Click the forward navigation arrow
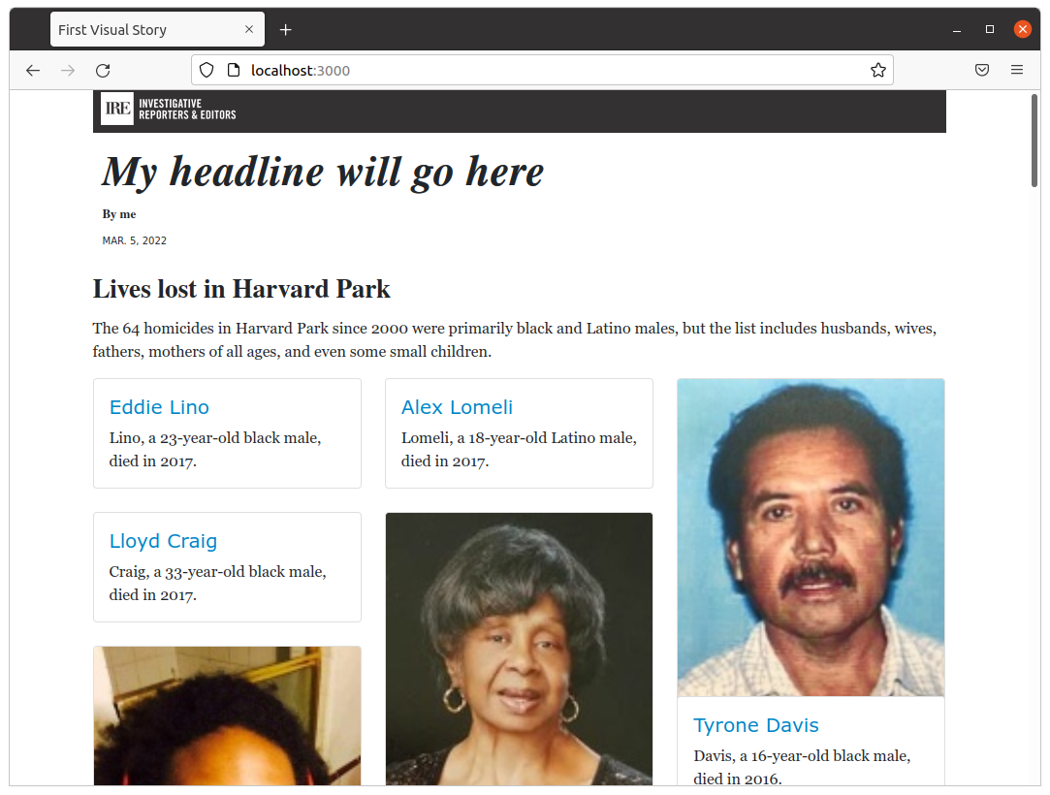Viewport: 1050px width, 795px height. [x=68, y=70]
